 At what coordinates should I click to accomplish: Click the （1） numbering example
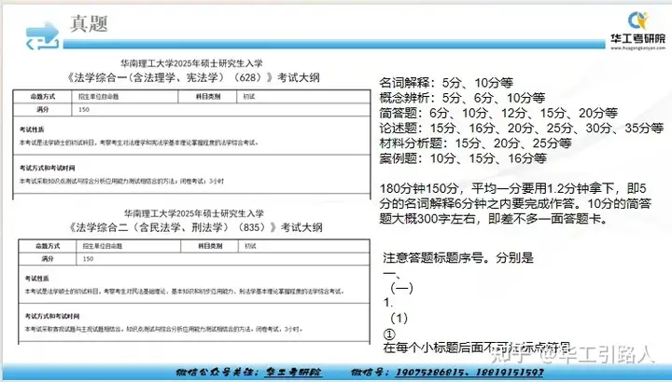pos(399,319)
